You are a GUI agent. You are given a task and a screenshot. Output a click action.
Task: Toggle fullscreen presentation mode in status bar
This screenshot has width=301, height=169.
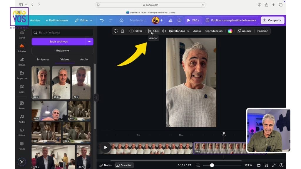point(274,165)
